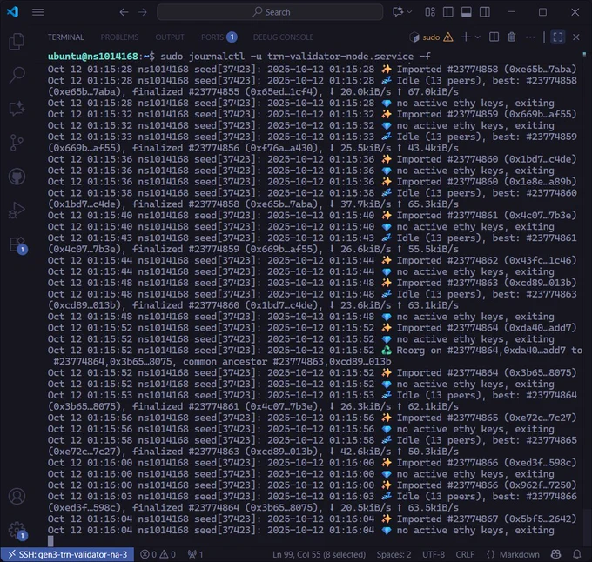Expand the new terminal launch profile dropdown
The height and width of the screenshot is (562, 592).
pos(478,37)
